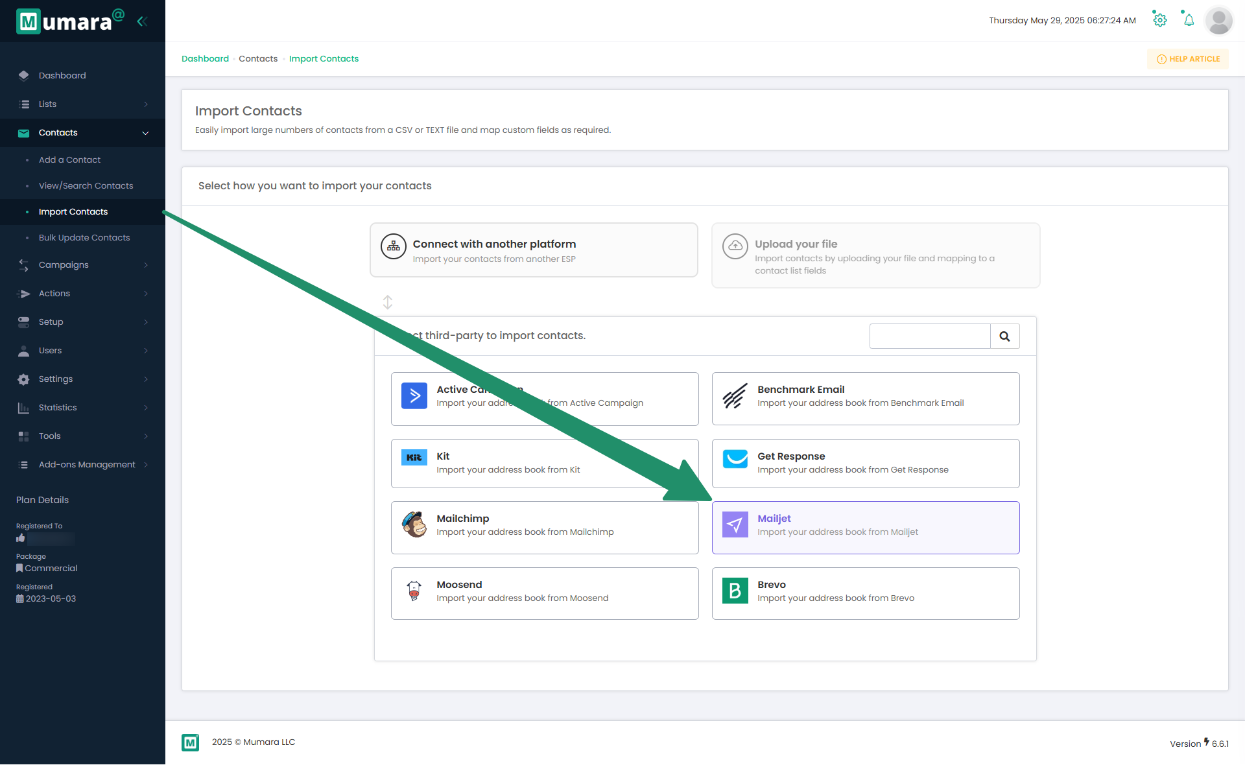This screenshot has height=765, width=1245.
Task: Click the search magnifier button
Action: click(1004, 336)
